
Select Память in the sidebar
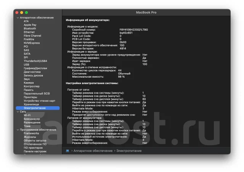pyautogui.click(x=29, y=90)
